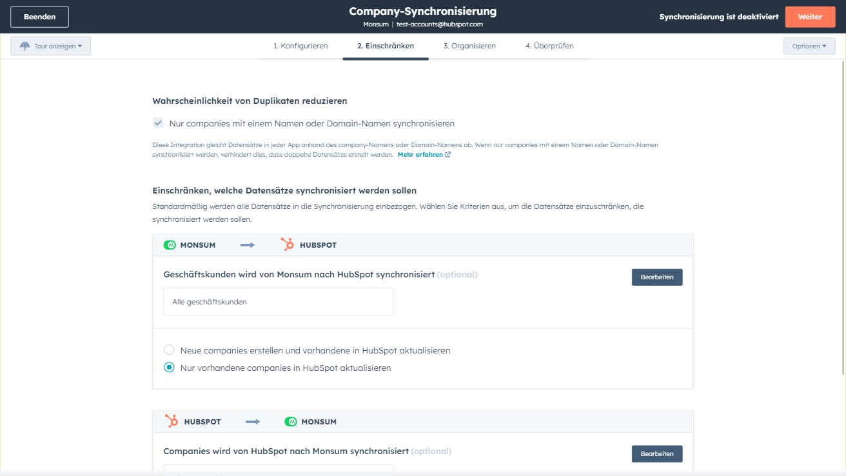Select 'Neue companies erstellen und vorhandene aktualisieren'

(170, 350)
